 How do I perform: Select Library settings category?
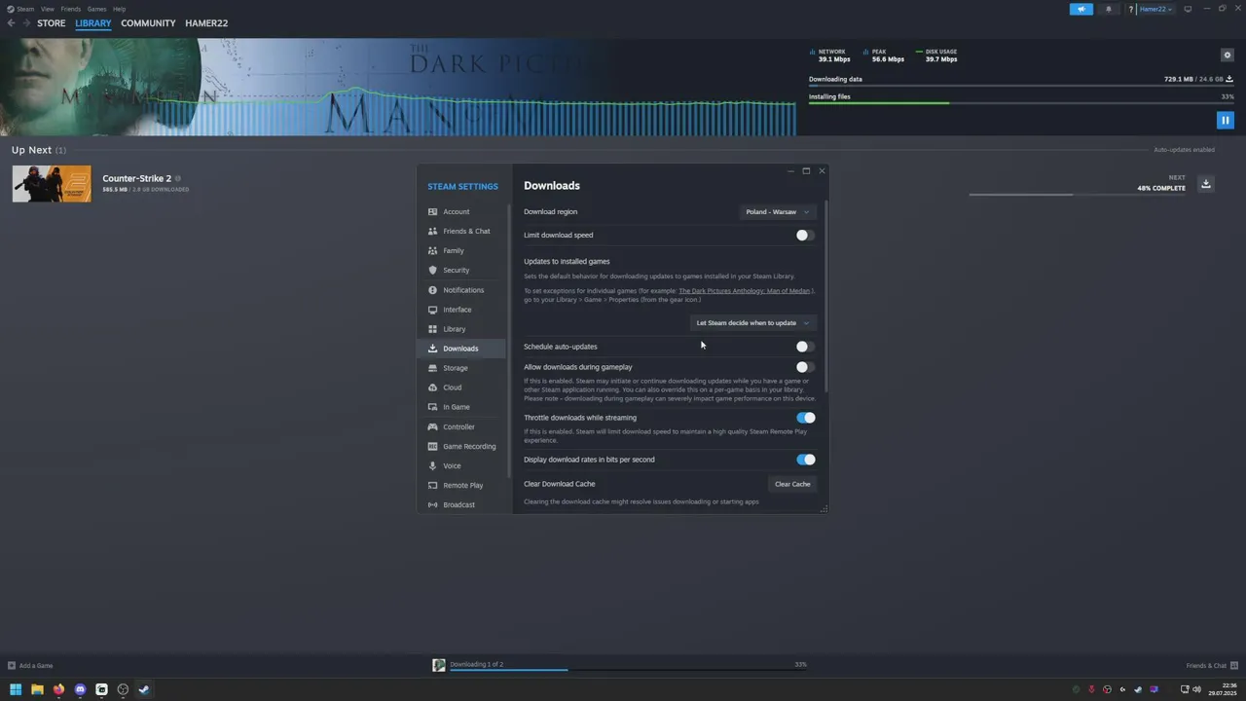click(461, 329)
